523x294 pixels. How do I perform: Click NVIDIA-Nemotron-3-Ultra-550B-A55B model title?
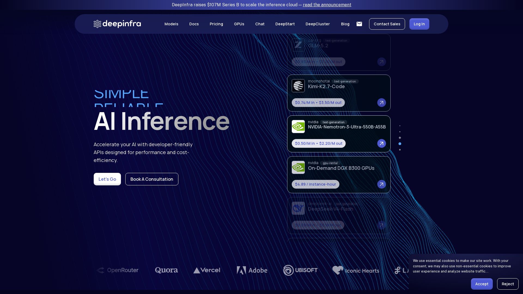pos(347,127)
